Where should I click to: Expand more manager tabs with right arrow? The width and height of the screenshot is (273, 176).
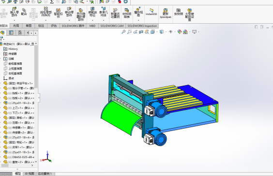pos(35,33)
